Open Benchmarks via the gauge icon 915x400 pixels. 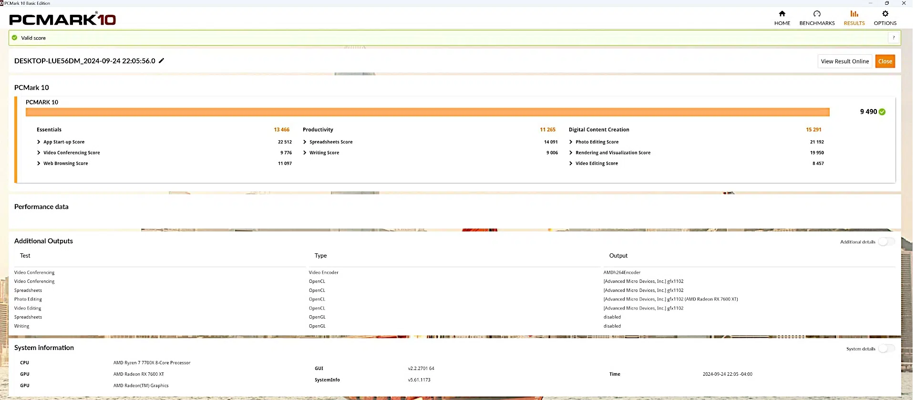point(817,14)
